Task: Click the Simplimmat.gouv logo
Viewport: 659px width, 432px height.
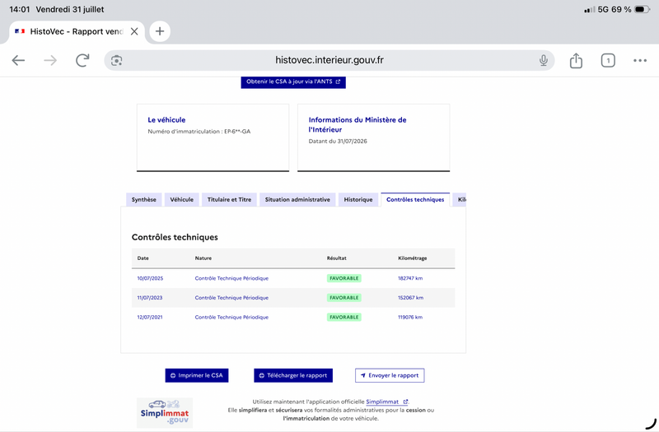Action: (165, 413)
